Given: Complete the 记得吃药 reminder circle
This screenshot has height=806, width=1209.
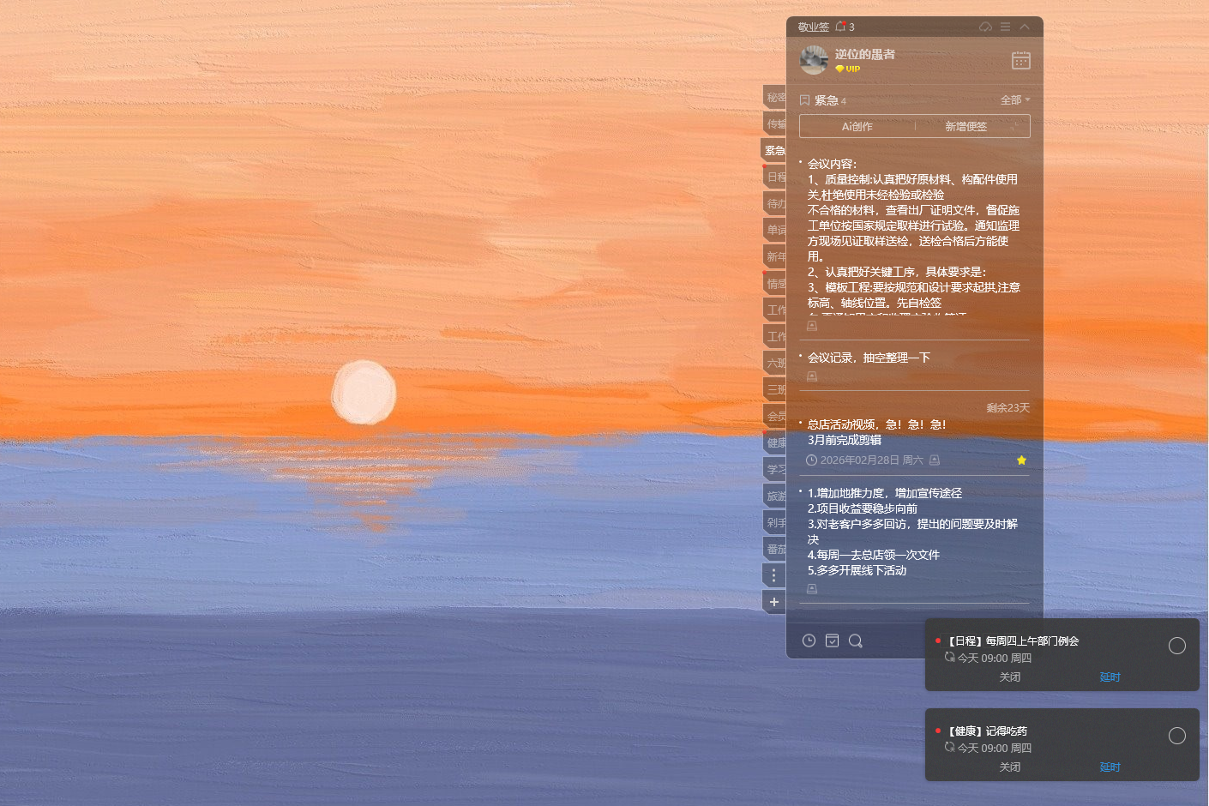Looking at the screenshot, I should point(1176,735).
